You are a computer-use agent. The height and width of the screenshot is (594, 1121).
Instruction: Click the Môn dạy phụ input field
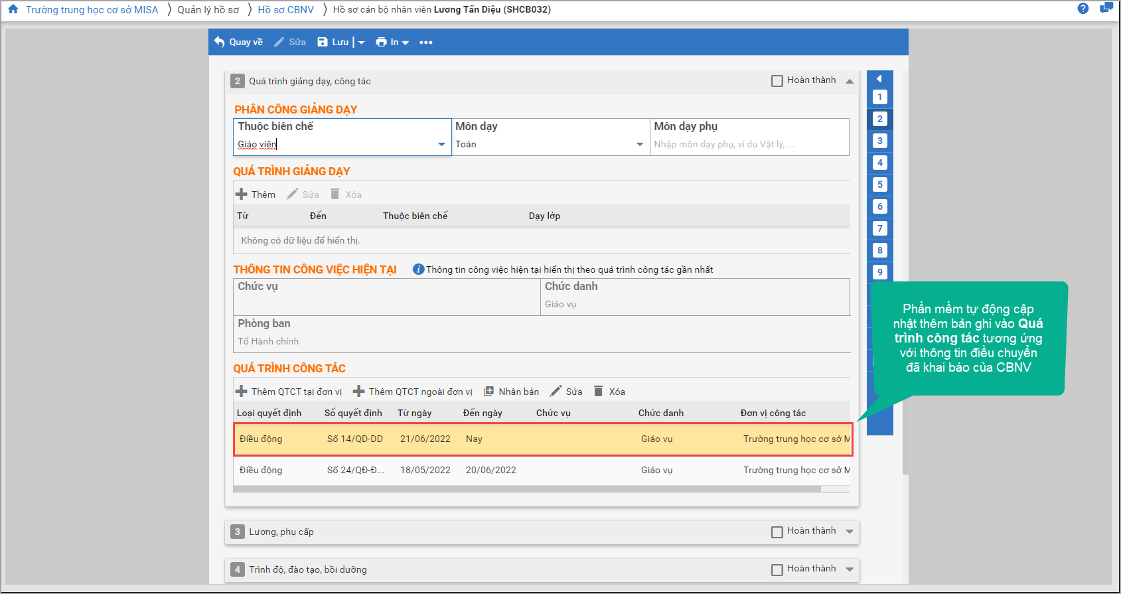749,144
